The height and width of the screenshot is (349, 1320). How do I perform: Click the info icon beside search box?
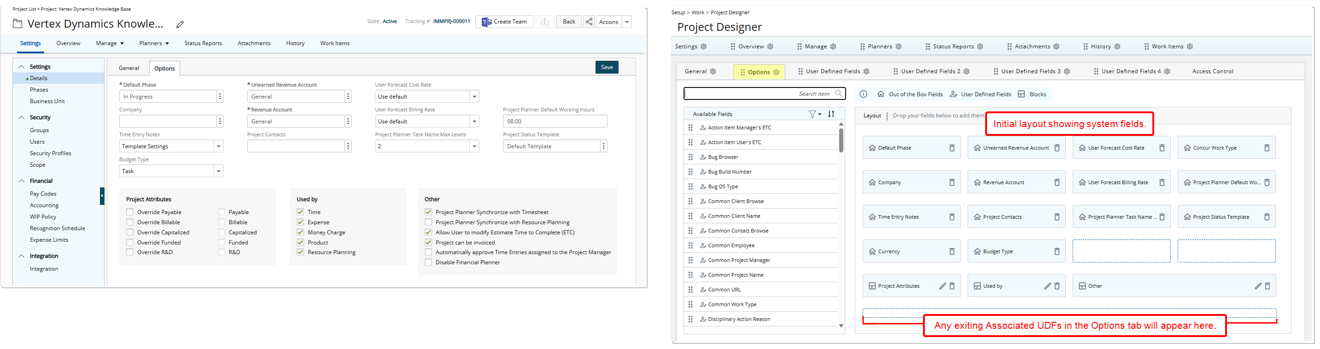[864, 94]
